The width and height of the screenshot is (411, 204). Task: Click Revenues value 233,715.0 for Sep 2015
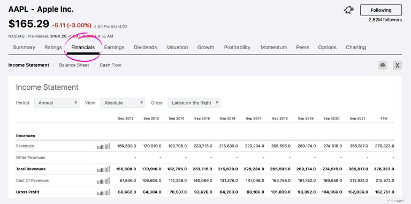pos(203,146)
